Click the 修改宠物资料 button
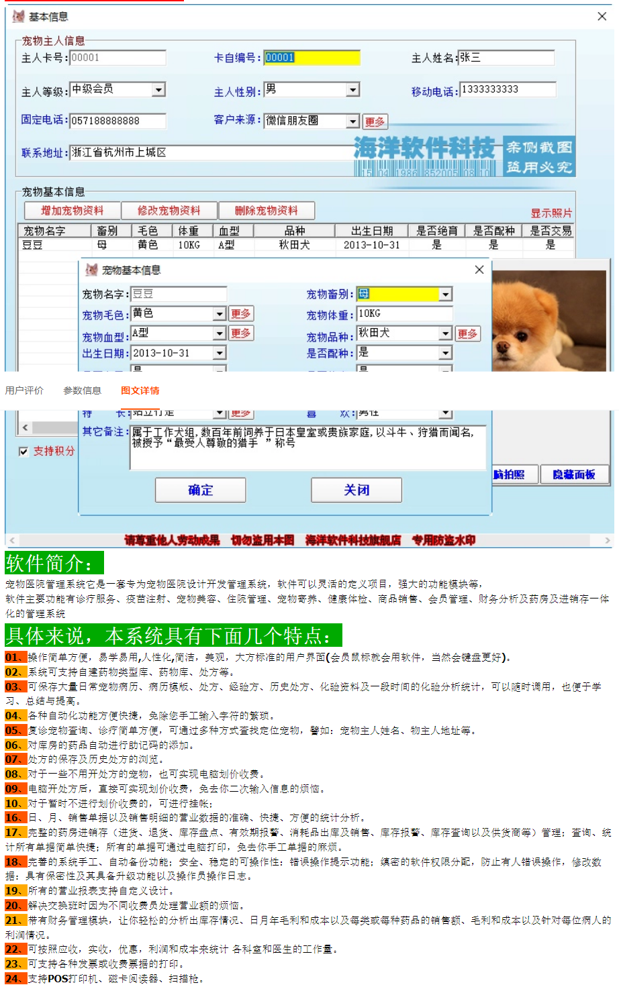Screen dimensions: 619x989 coord(169,211)
